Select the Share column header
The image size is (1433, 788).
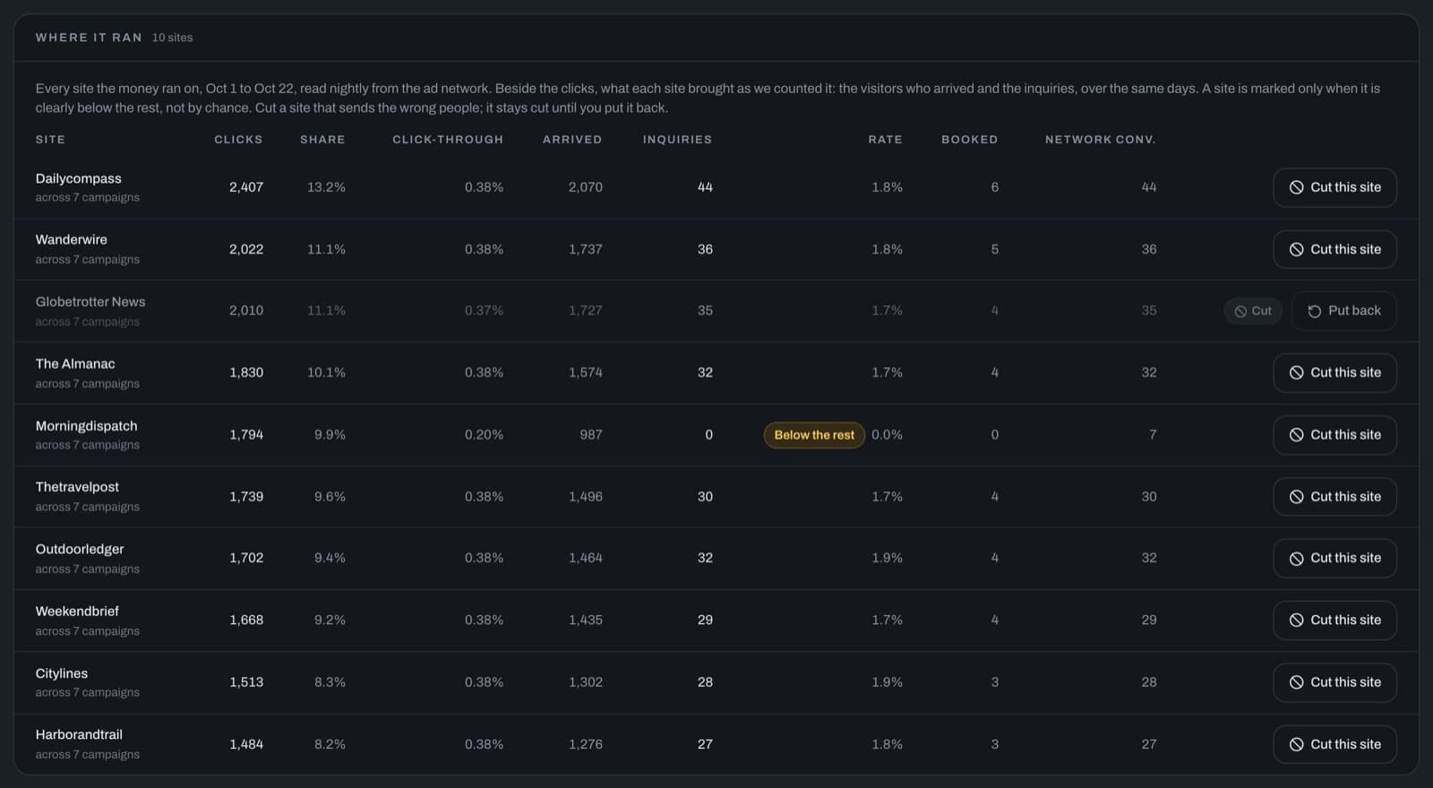(x=322, y=140)
